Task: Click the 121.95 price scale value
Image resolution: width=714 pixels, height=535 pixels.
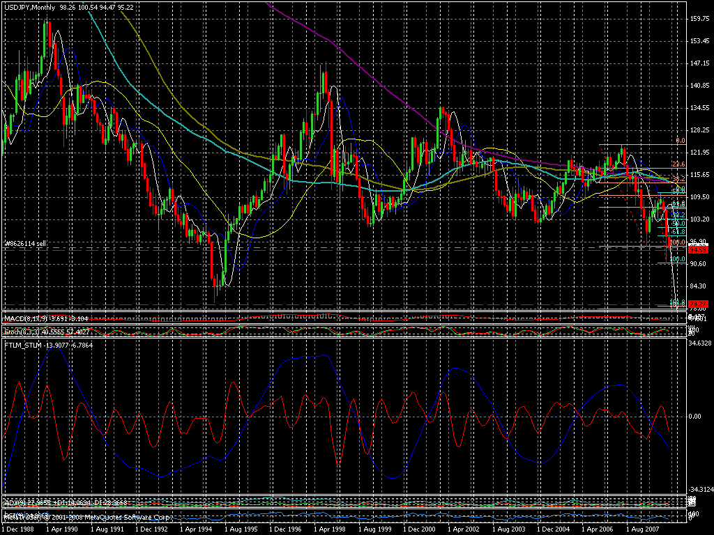Action: 700,153
